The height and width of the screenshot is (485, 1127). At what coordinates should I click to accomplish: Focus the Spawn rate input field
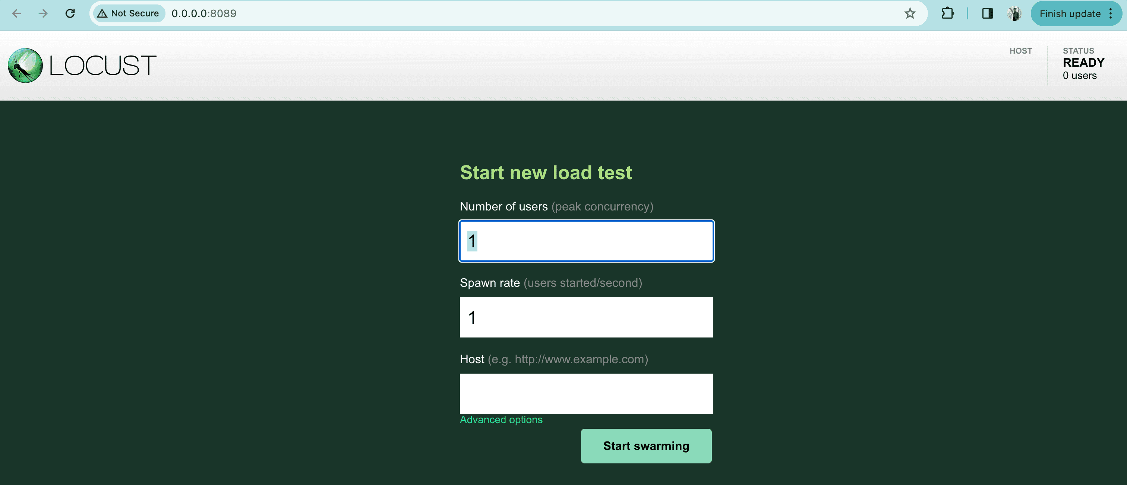(586, 317)
